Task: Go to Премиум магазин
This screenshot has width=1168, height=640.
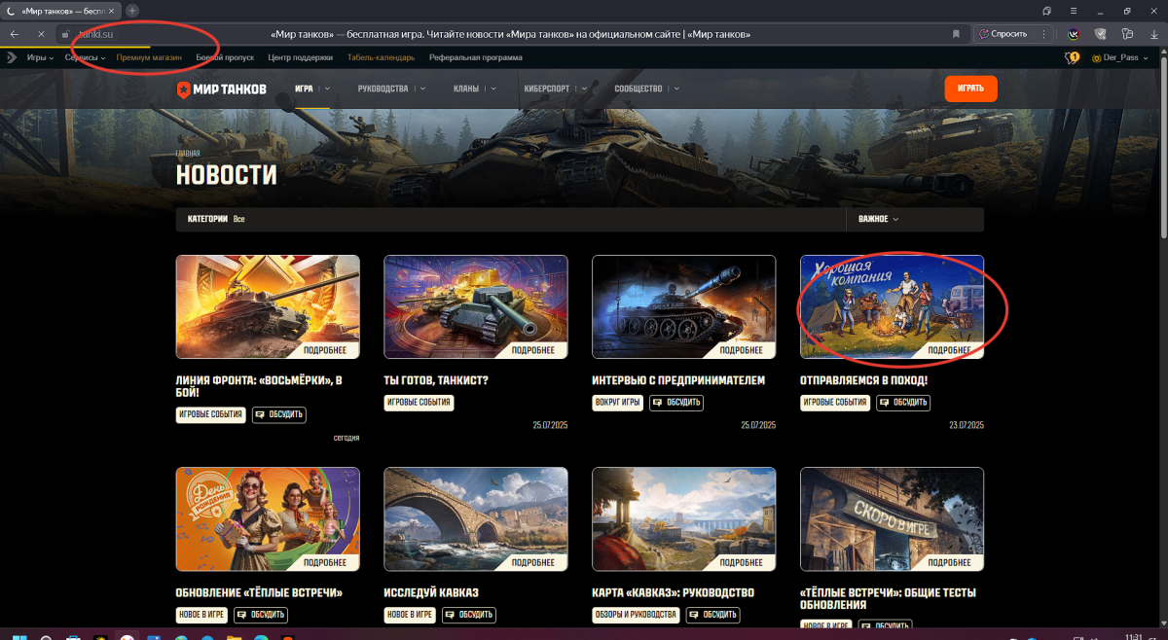Action: (x=149, y=57)
